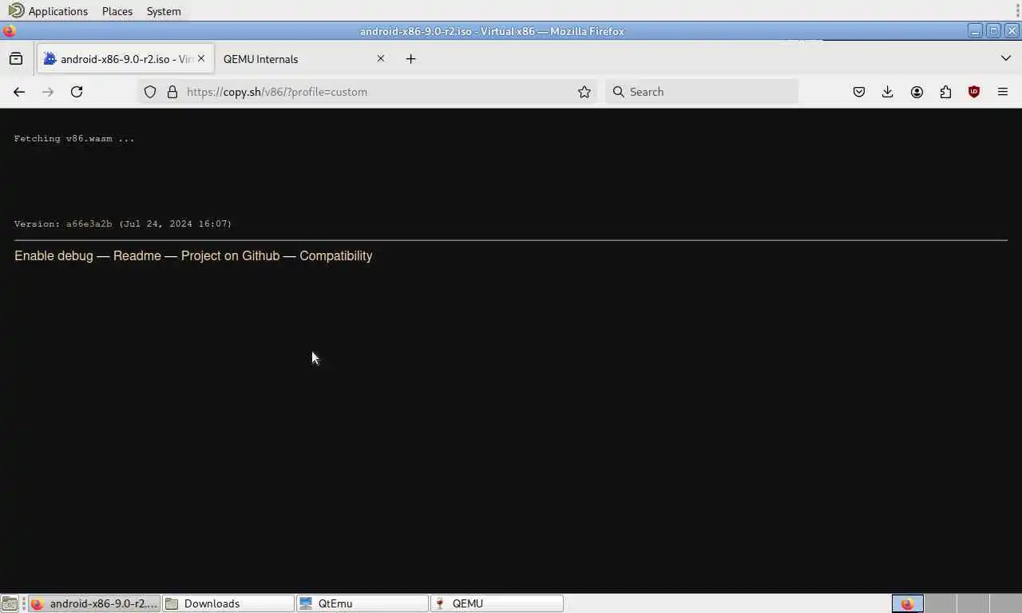Open the Readme link

pyautogui.click(x=137, y=256)
